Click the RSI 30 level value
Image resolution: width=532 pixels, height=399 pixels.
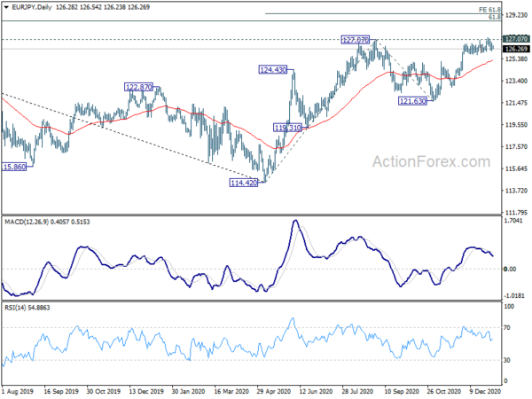coord(507,360)
